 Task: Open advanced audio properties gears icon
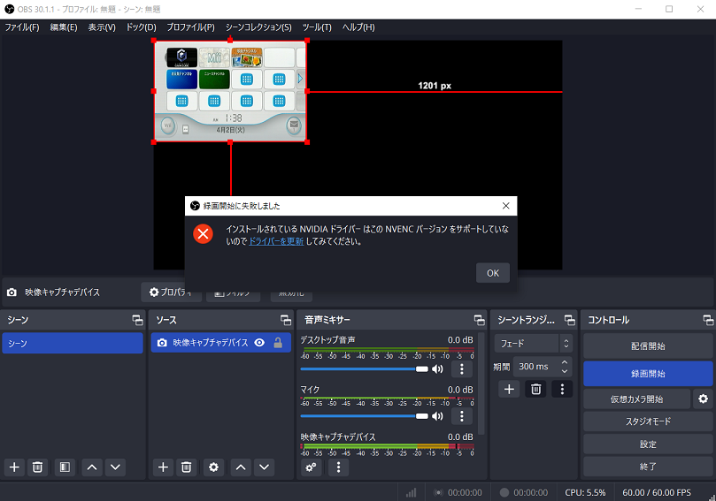[311, 467]
